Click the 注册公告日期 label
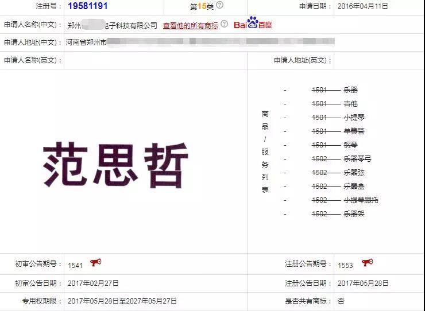The width and height of the screenshot is (425, 311). [x=308, y=283]
